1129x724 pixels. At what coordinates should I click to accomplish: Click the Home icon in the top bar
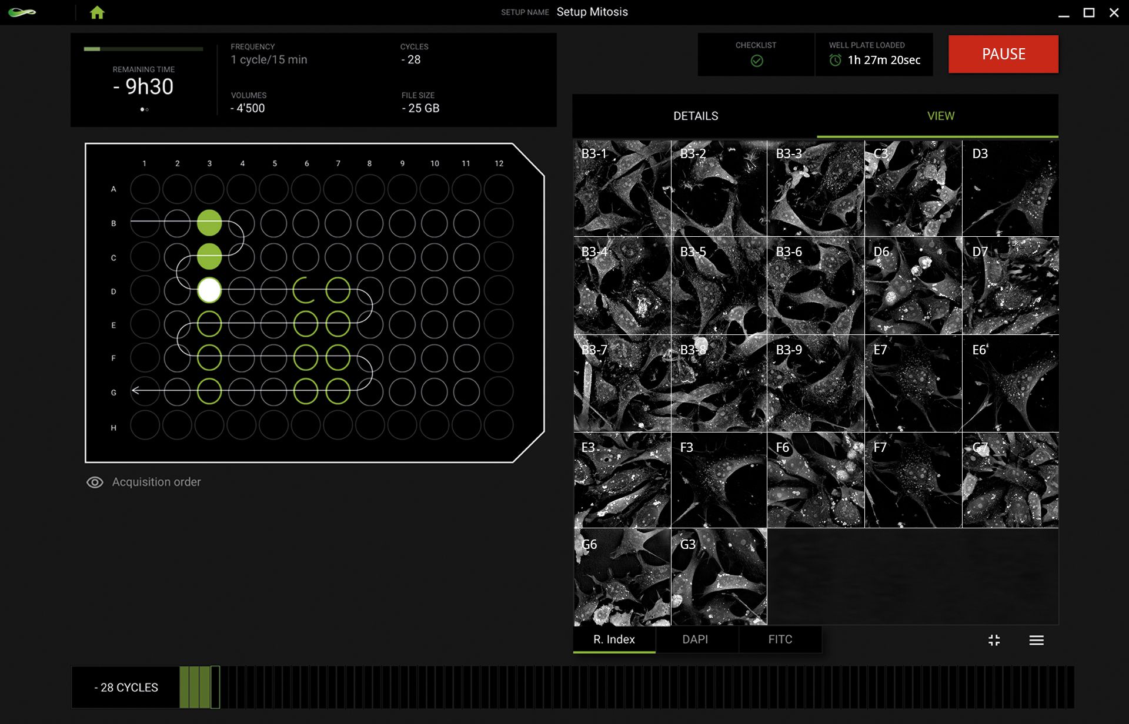coord(98,12)
